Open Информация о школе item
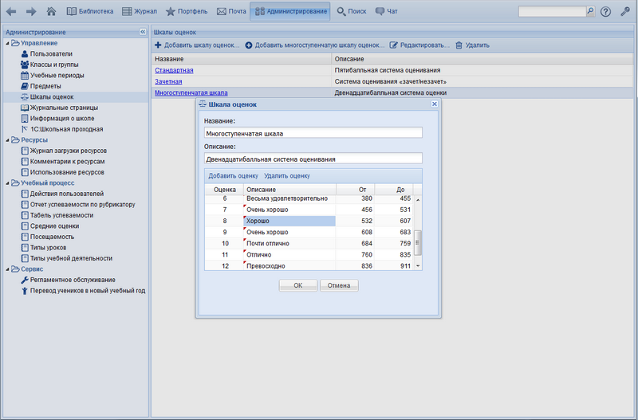Viewport: 638px width, 420px height. (62, 118)
